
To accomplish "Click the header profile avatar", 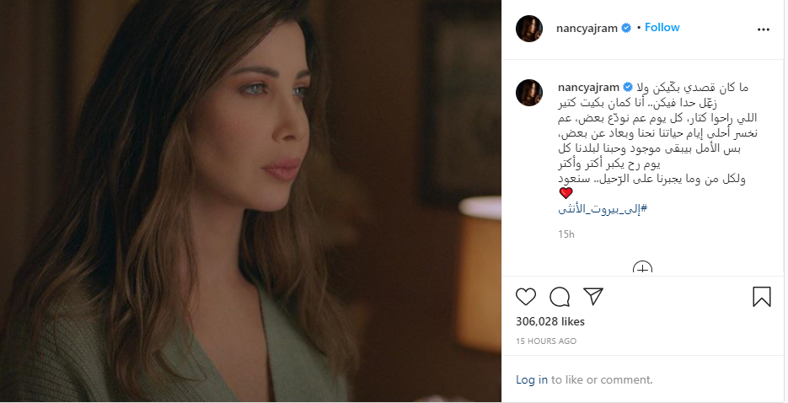I will (x=529, y=29).
